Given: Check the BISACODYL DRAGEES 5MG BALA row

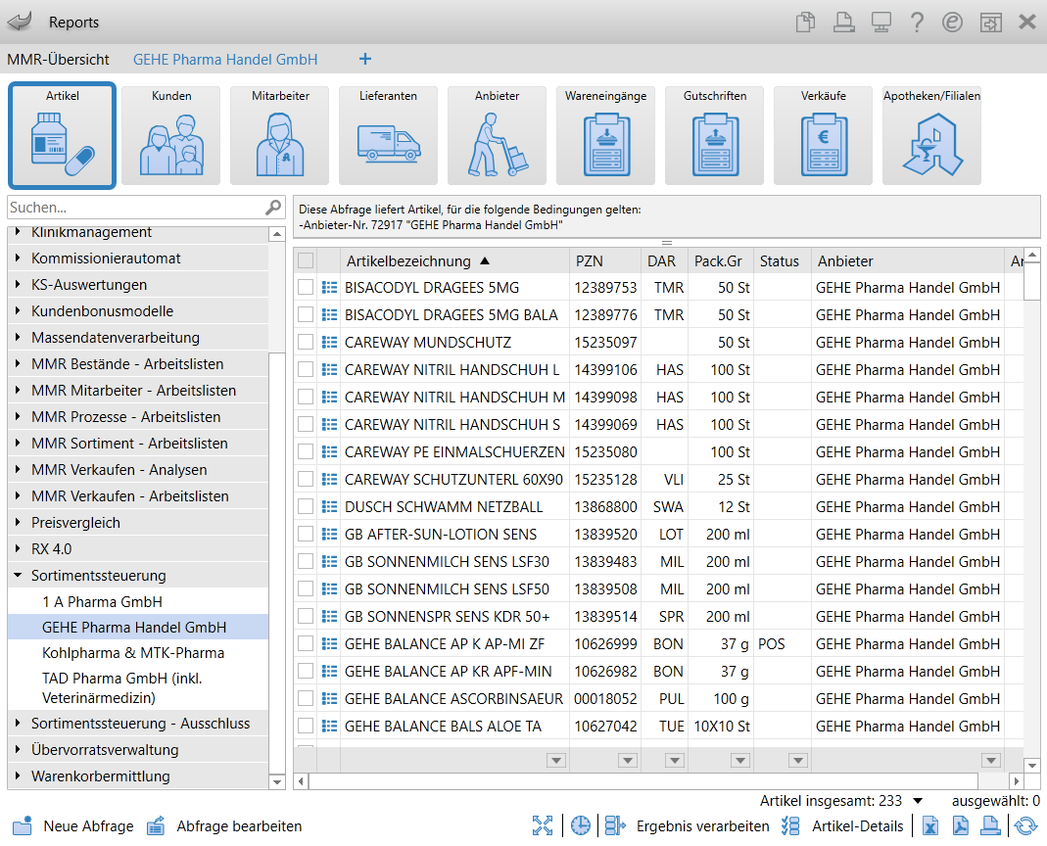Looking at the screenshot, I should coord(306,314).
